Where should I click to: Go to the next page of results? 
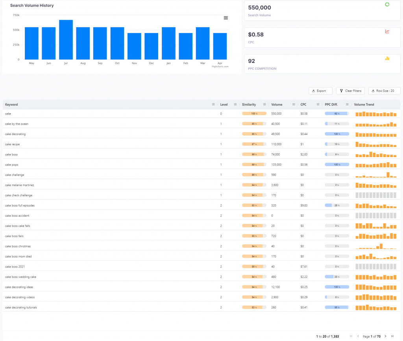click(x=385, y=336)
